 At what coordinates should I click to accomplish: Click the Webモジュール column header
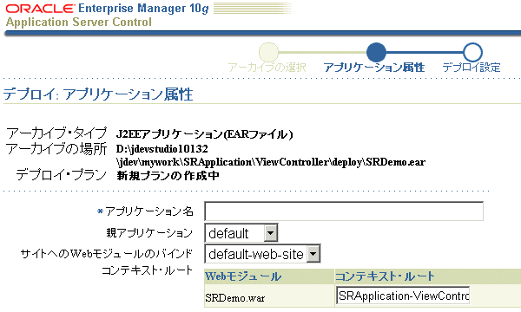click(x=243, y=276)
